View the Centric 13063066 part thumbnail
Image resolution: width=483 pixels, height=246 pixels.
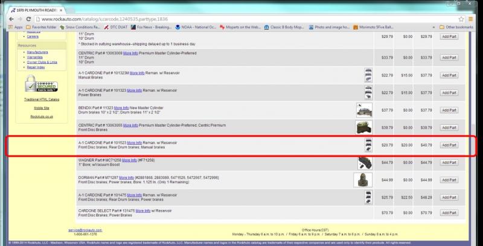tap(364, 127)
